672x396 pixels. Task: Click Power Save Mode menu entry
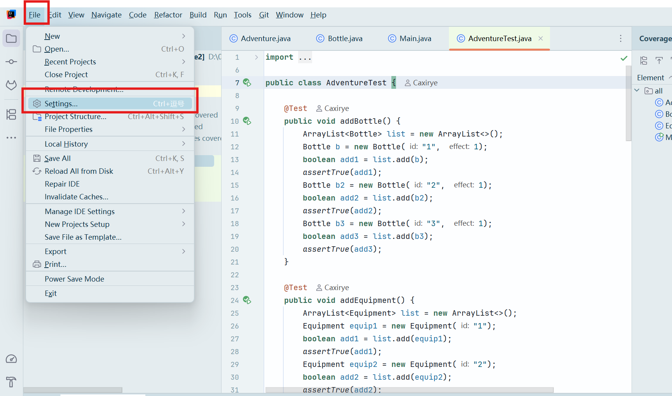point(74,279)
